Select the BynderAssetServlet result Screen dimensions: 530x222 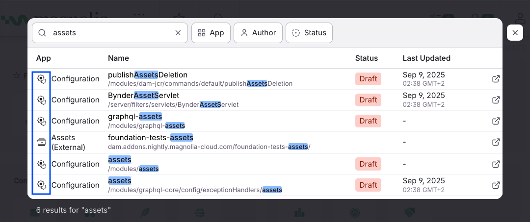pos(143,95)
